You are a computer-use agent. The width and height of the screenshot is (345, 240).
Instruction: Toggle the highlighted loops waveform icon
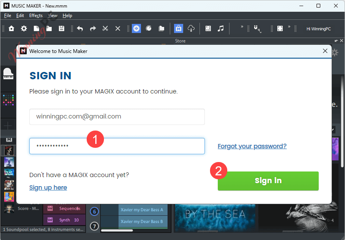coord(136,28)
